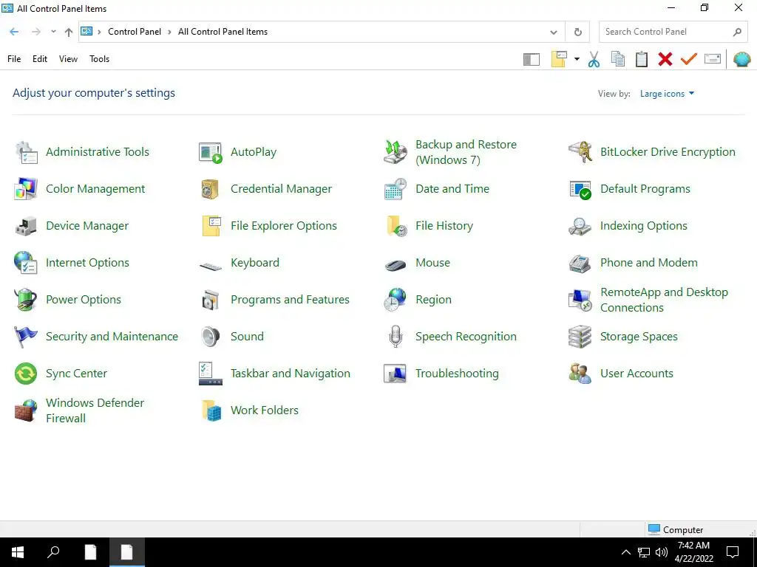Open the File History icon

point(396,226)
